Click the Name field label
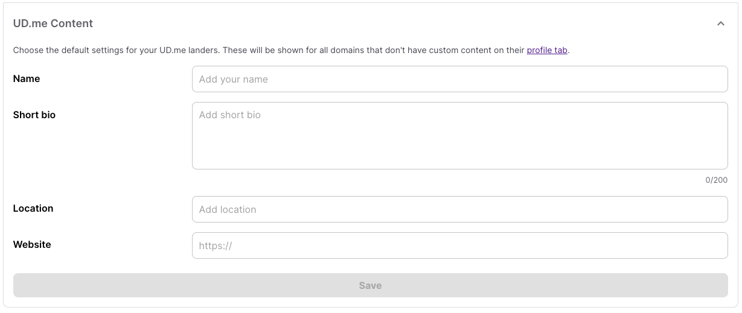Viewport: 742px width, 313px height. (x=27, y=79)
